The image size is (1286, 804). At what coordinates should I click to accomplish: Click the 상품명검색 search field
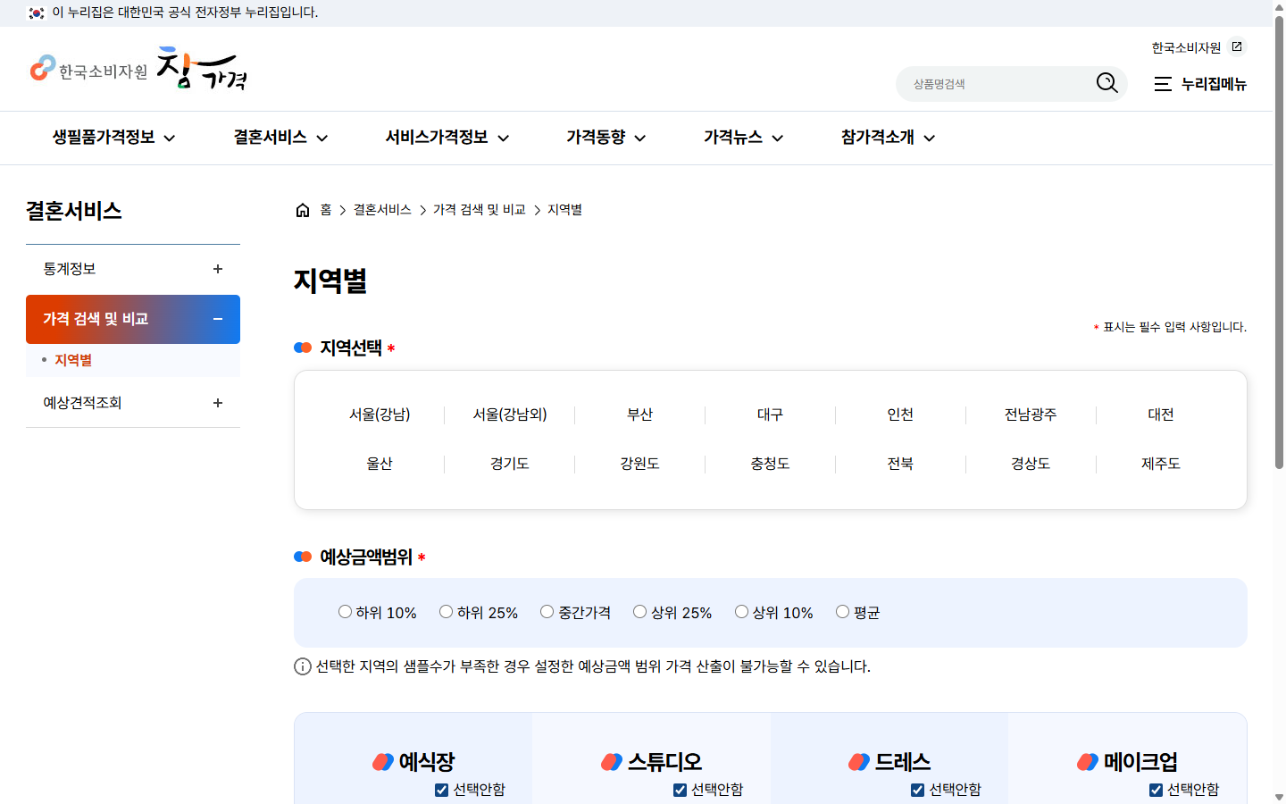click(998, 84)
